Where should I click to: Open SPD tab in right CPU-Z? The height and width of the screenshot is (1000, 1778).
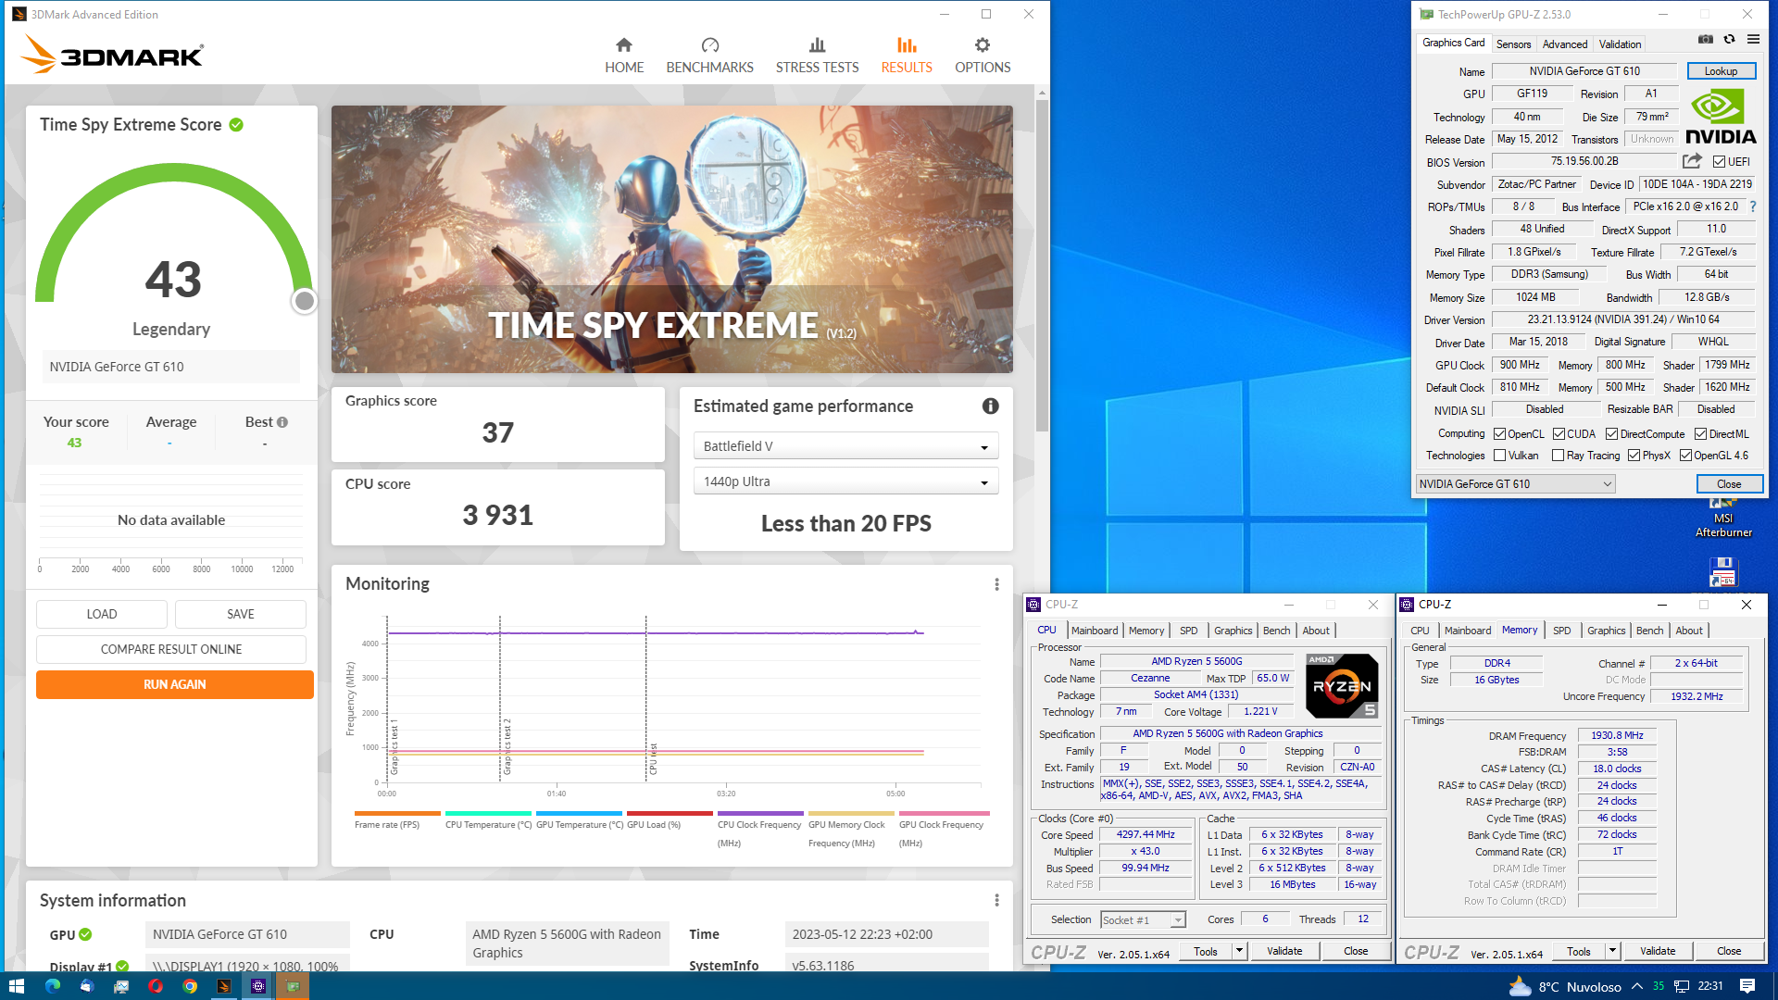tap(1561, 631)
